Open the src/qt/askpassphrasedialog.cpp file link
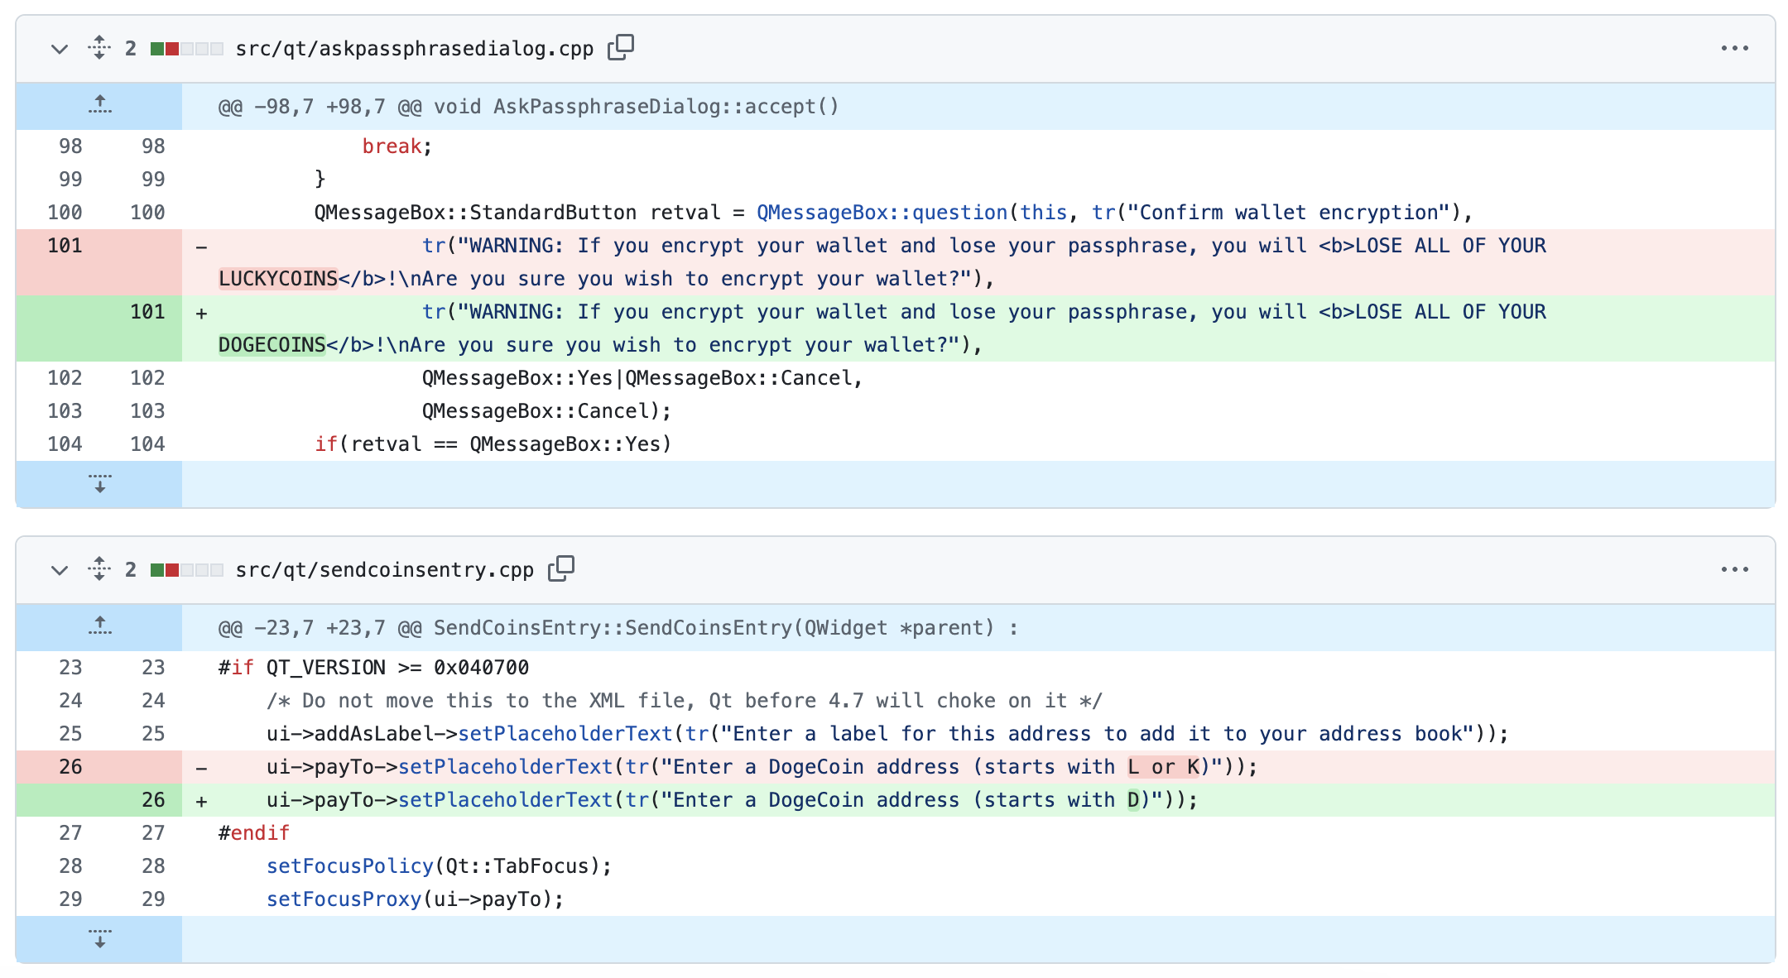The height and width of the screenshot is (978, 1788). click(x=415, y=49)
